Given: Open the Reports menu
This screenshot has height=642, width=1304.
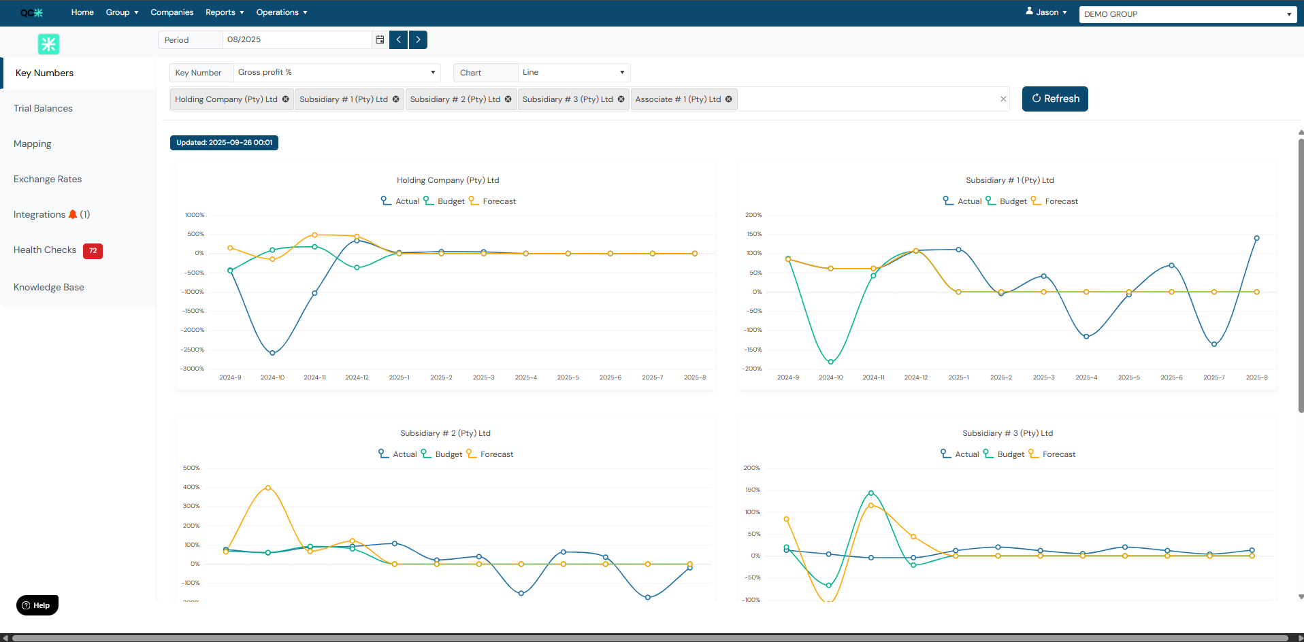Looking at the screenshot, I should pyautogui.click(x=225, y=12).
